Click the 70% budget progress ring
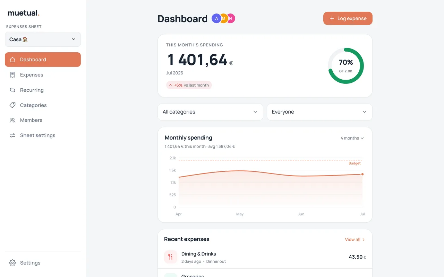Image resolution: width=444 pixels, height=277 pixels. click(x=346, y=66)
